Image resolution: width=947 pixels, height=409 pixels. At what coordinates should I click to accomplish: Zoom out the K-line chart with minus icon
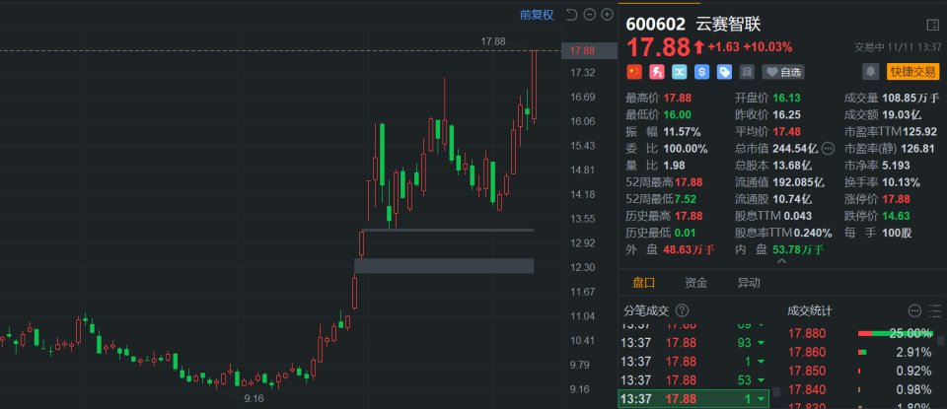coord(590,15)
